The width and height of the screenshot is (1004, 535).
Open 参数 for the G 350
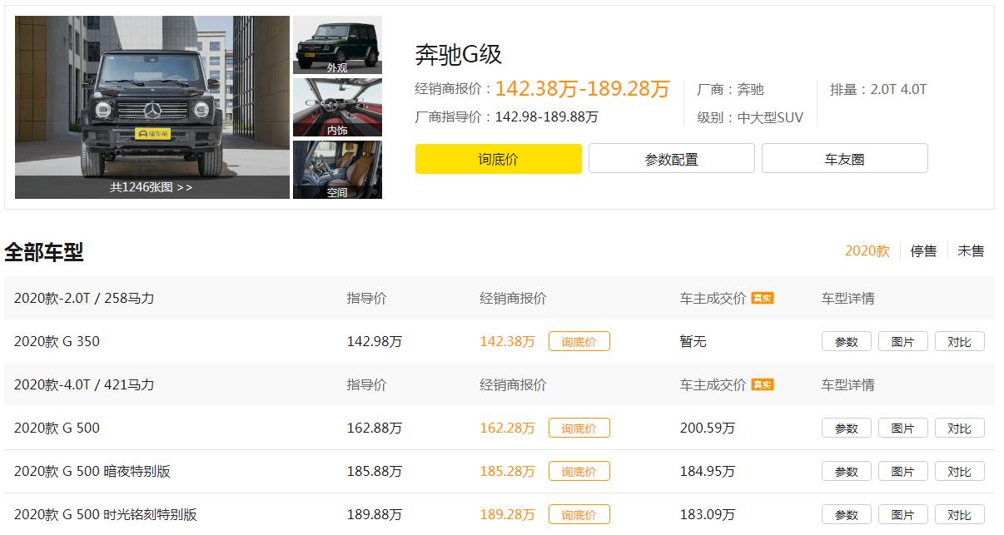pos(847,341)
